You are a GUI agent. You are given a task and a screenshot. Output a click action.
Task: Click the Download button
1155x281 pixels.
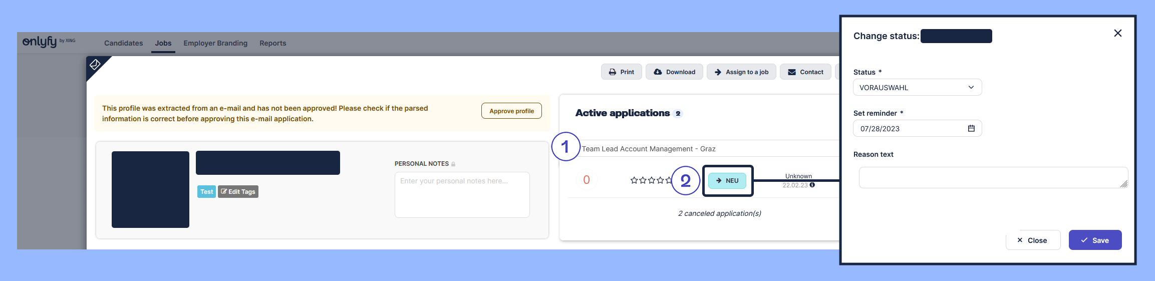(x=674, y=72)
